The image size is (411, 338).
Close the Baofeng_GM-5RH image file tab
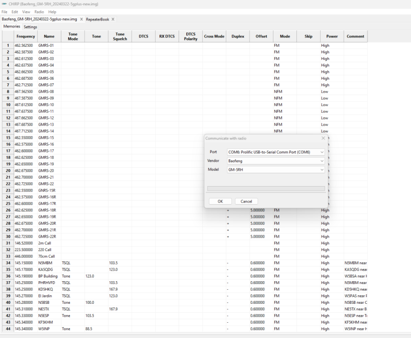[x=81, y=19]
